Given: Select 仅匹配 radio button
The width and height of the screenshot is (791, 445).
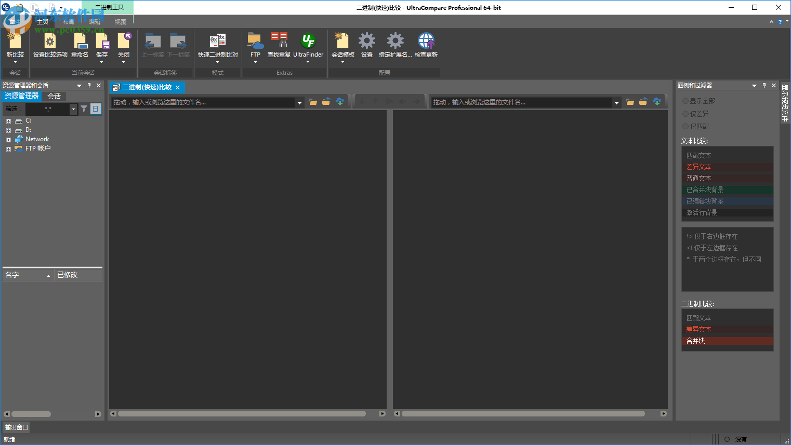Looking at the screenshot, I should pyautogui.click(x=685, y=126).
